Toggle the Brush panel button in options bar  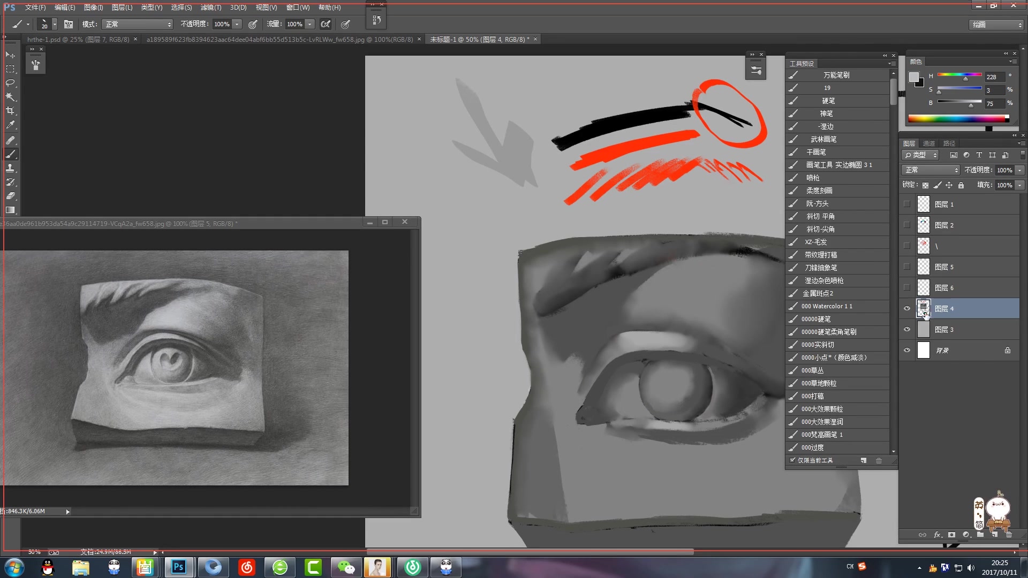coord(69,24)
